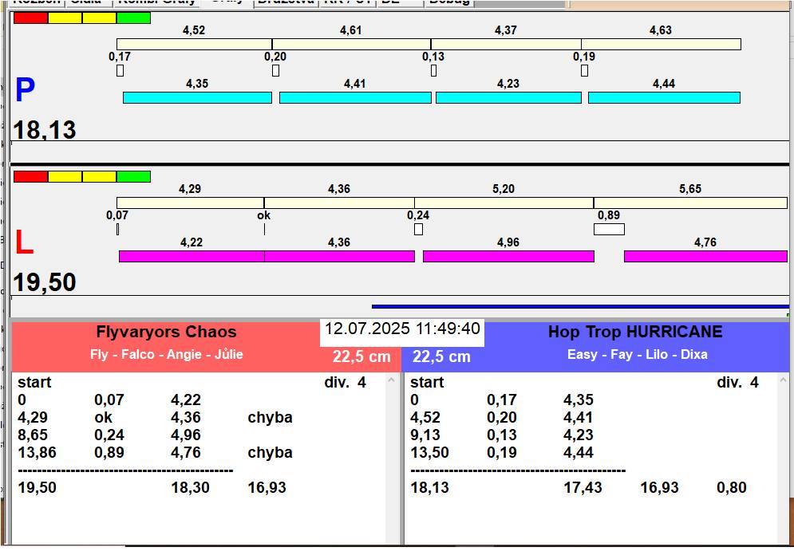Click the 12.07.2025 11:49:40 timestamp field
This screenshot has height=559, width=794.
[402, 329]
